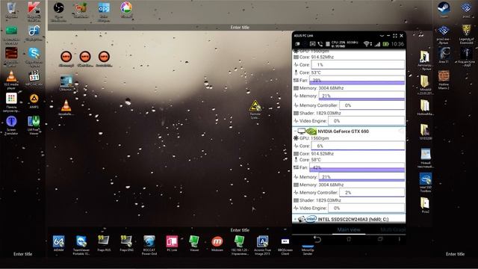
Task: Click the Fan 29% bar
Action: point(357,80)
